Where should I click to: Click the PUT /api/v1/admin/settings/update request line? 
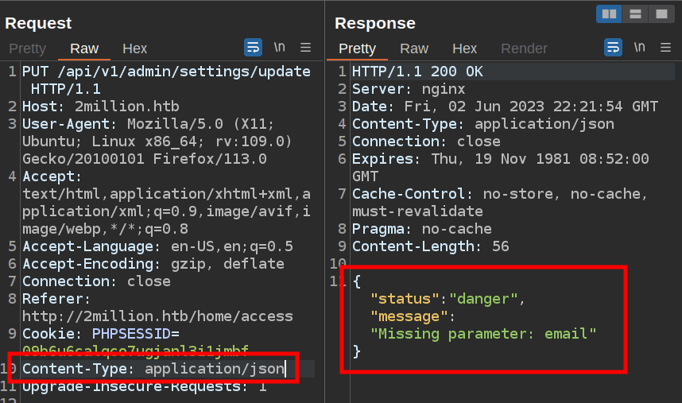coord(166,72)
